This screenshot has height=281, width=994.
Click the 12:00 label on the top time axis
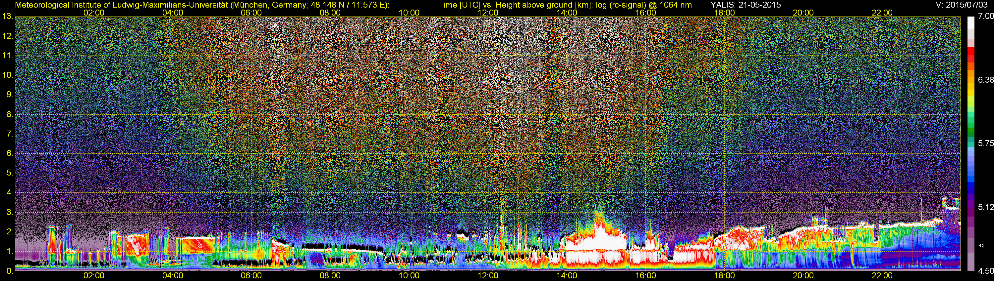coord(488,13)
